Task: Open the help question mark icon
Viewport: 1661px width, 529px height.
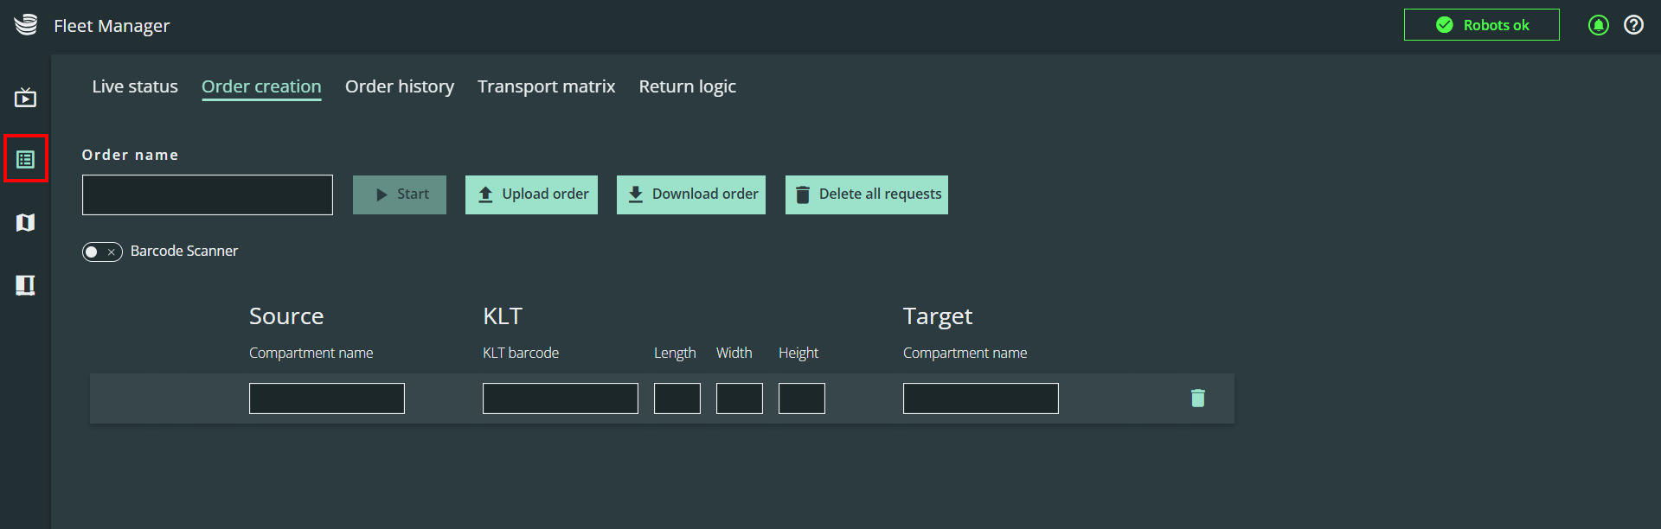Action: 1633,25
